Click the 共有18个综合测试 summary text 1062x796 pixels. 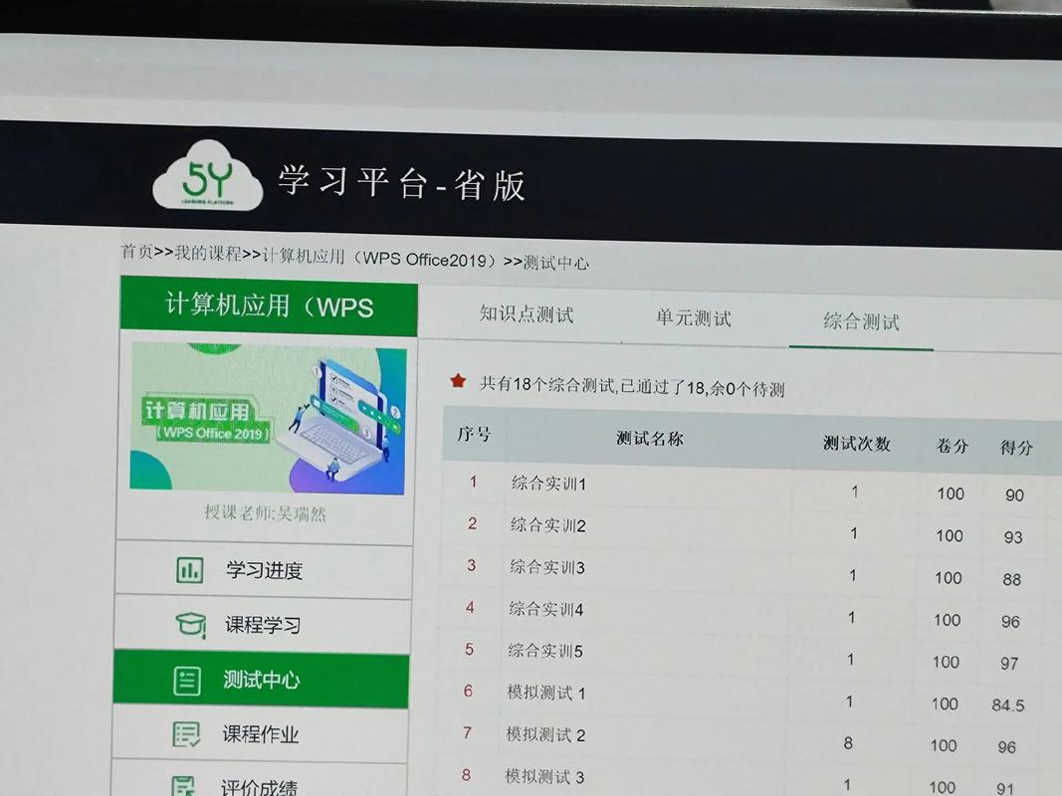(x=633, y=386)
